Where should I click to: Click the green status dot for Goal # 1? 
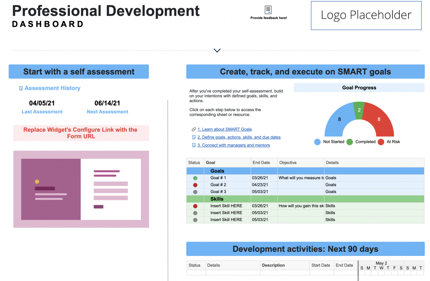[x=195, y=178]
